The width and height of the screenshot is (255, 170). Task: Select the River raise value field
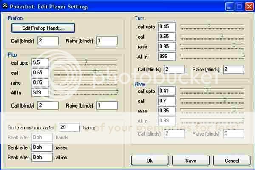point(167,110)
